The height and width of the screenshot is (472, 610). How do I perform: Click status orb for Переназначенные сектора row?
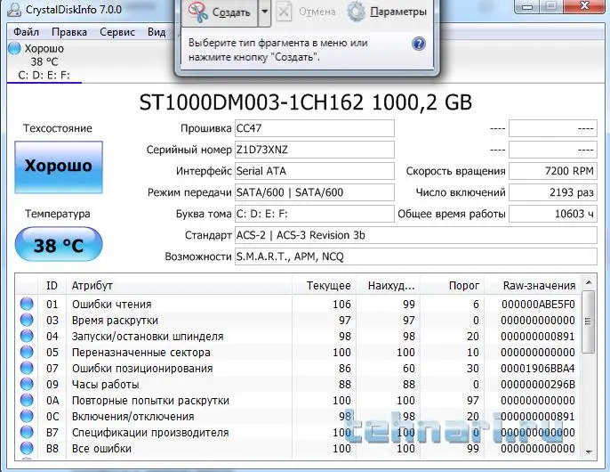pos(27,352)
